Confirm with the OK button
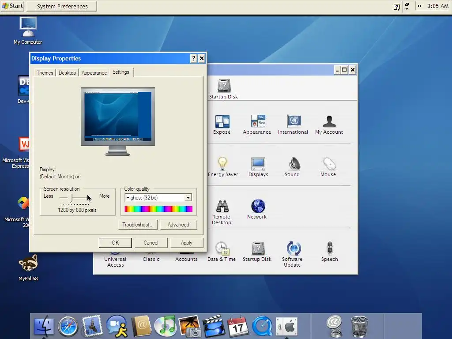The image size is (452, 339). 115,243
